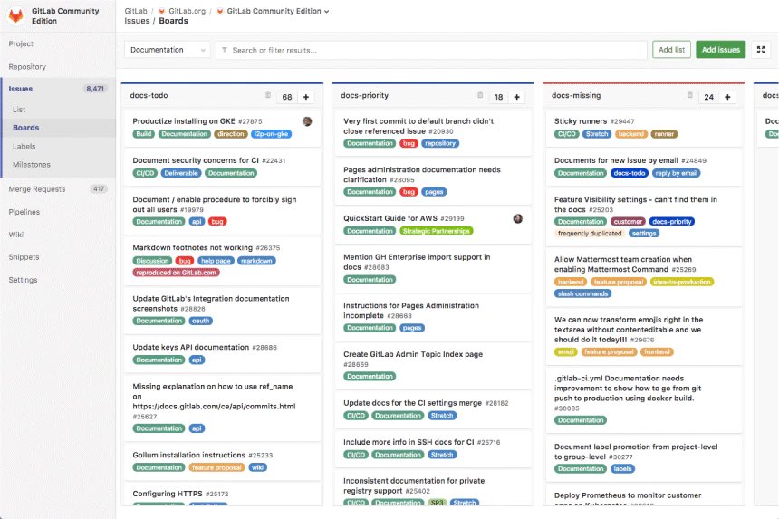Open issue Gollum installation instructions

188,455
